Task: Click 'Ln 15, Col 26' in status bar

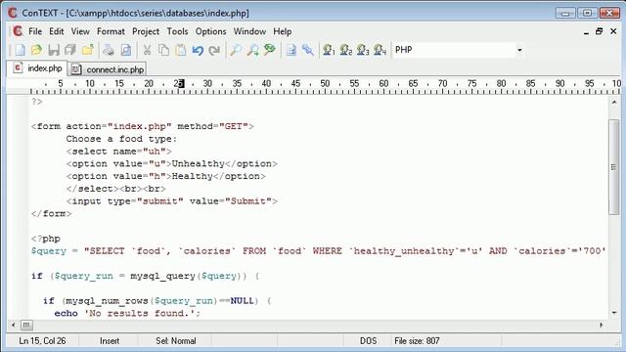Action: click(42, 341)
